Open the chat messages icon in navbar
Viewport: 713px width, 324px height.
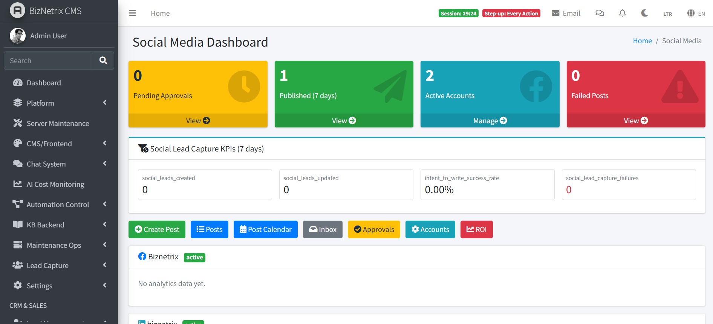click(x=600, y=13)
